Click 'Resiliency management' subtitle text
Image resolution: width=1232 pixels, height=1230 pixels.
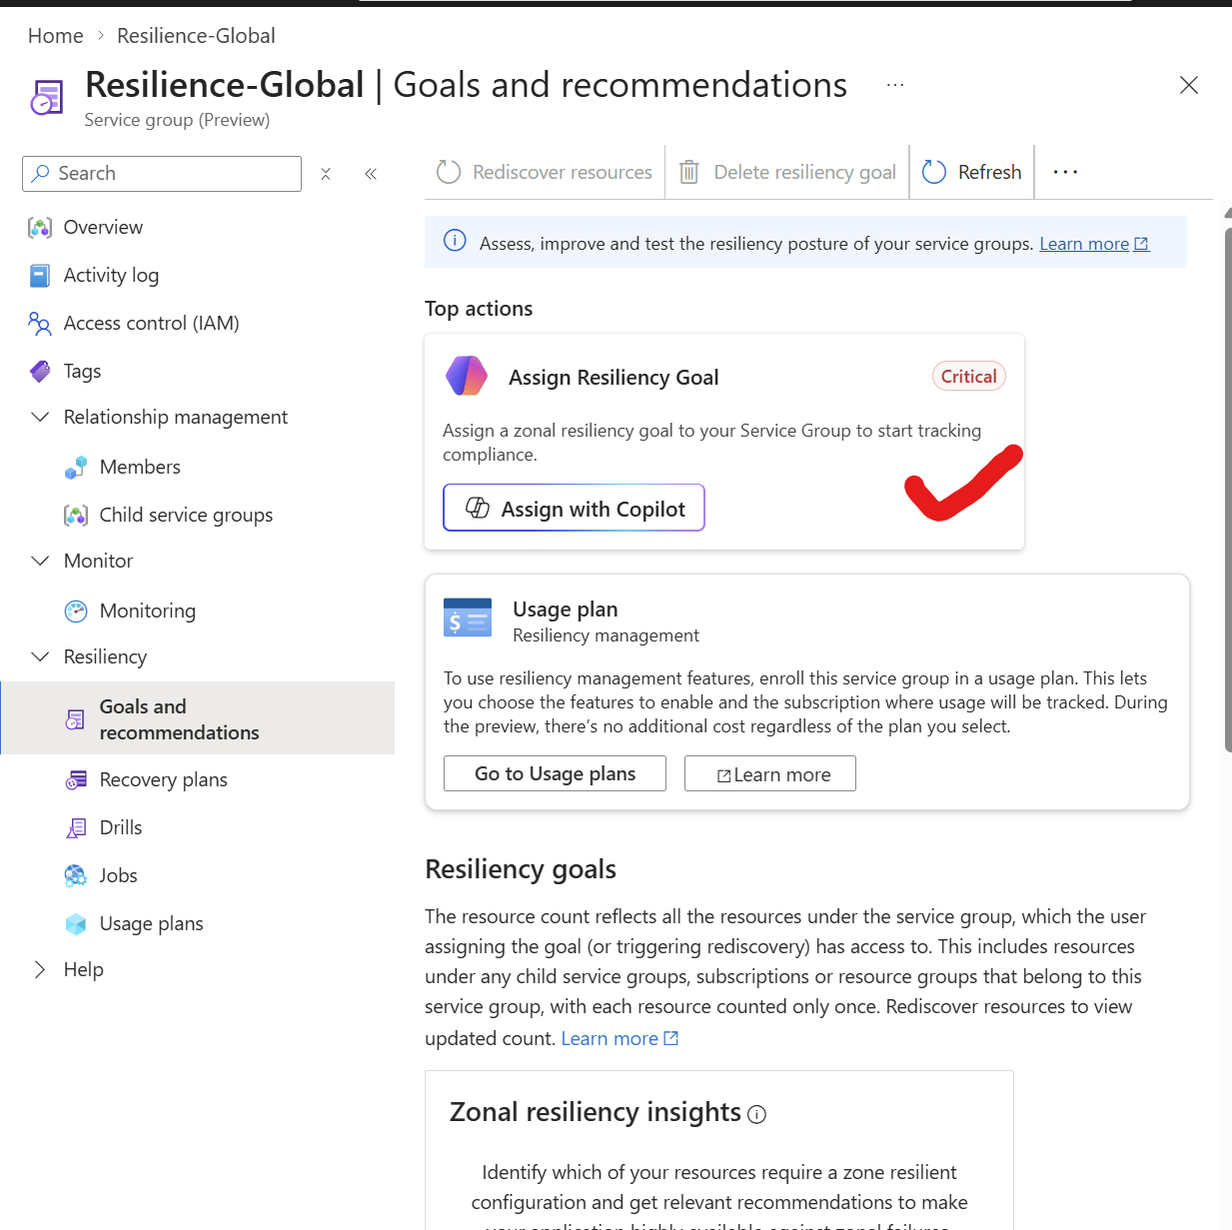pos(606,635)
